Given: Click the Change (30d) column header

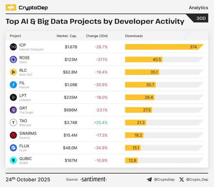Looking at the screenshot, I should (x=97, y=36).
